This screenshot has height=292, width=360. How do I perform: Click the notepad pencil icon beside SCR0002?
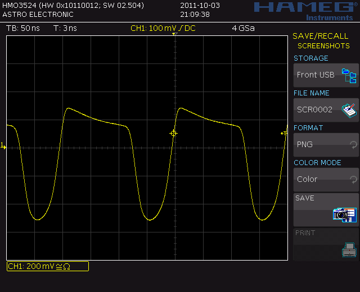coord(349,109)
